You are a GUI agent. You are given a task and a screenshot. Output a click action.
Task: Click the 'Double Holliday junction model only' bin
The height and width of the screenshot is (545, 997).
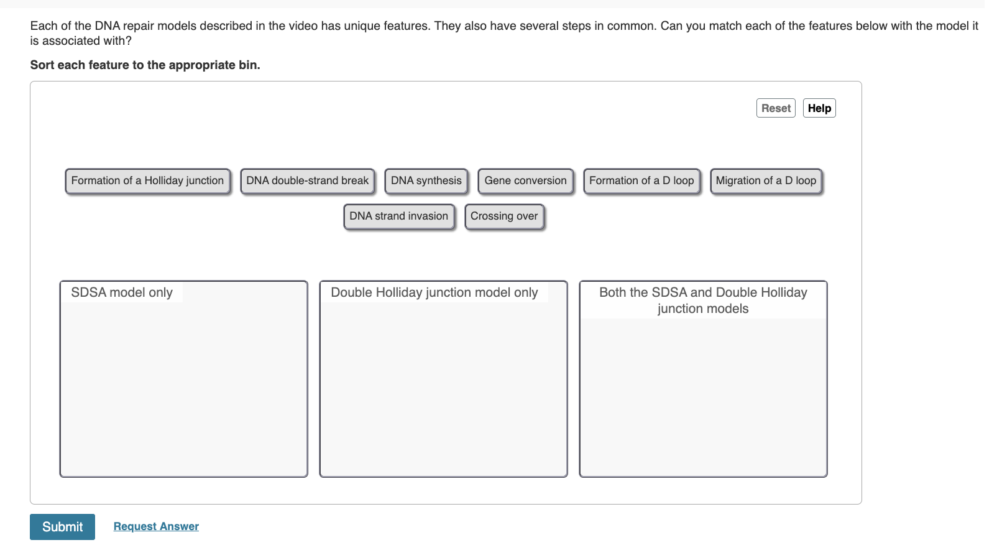[444, 379]
